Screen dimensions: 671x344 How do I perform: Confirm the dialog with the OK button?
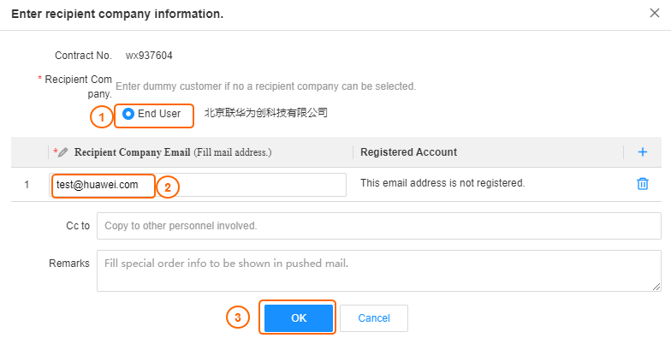tap(298, 318)
